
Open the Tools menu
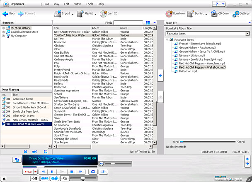pyautogui.click(x=90, y=4)
